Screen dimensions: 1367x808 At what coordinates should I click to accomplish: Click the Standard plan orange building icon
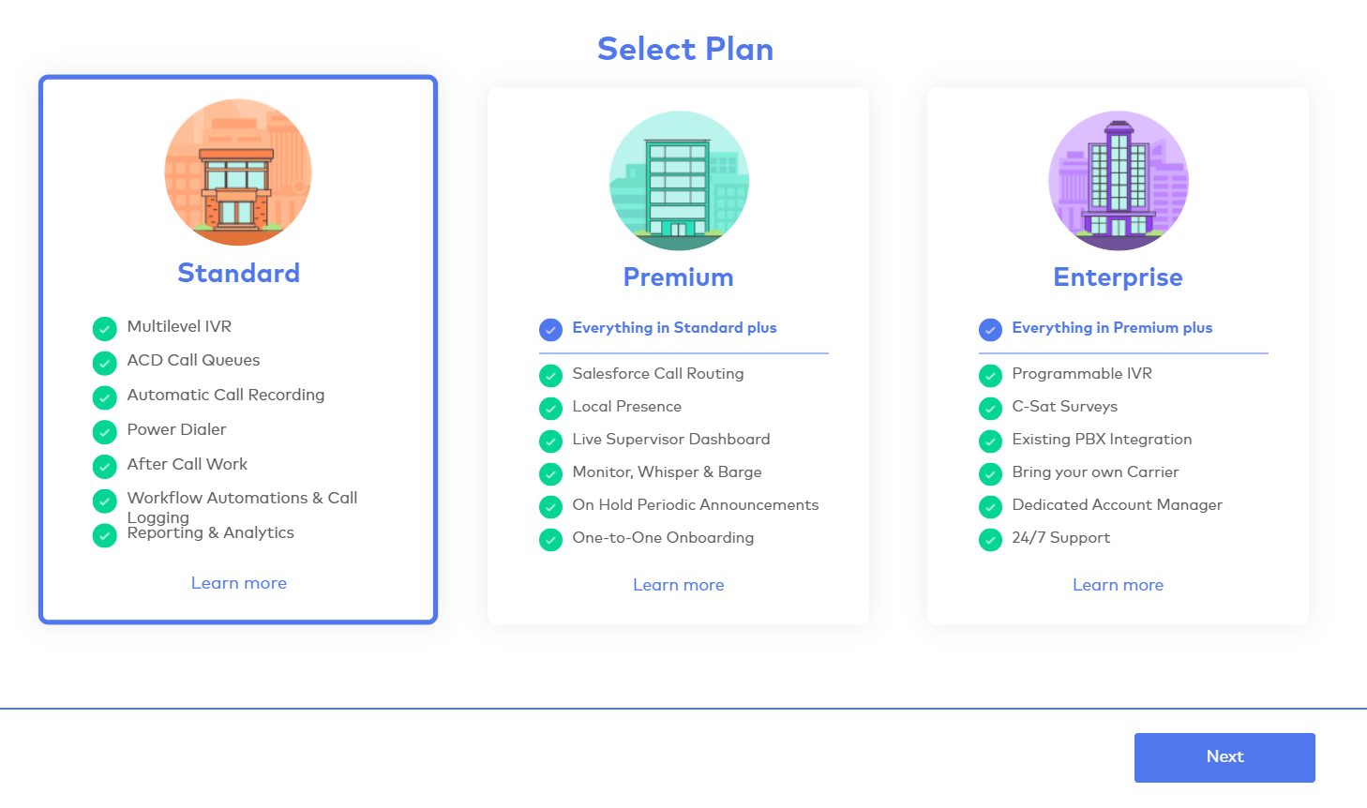(x=238, y=172)
